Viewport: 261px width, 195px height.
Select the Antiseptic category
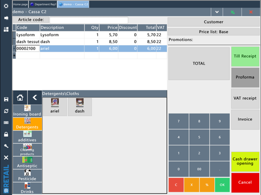coord(27,162)
